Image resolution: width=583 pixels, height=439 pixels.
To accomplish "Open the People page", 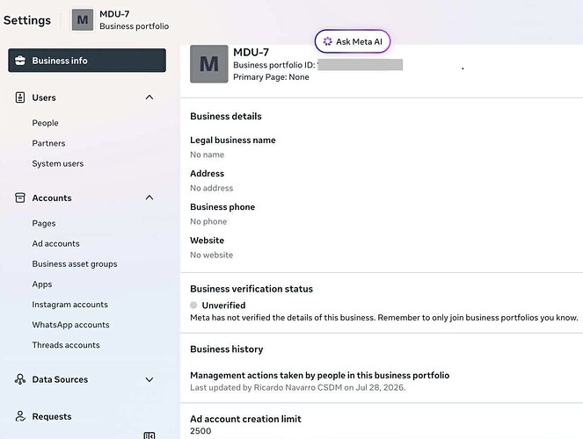I will [x=45, y=123].
